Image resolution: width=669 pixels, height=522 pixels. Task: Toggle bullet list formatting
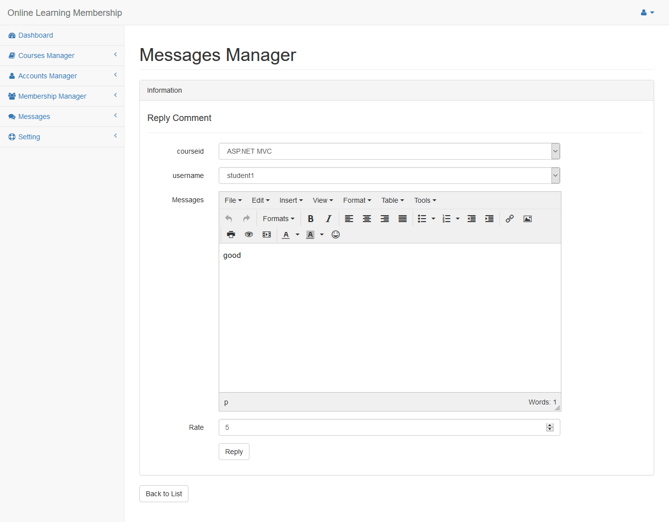[422, 219]
